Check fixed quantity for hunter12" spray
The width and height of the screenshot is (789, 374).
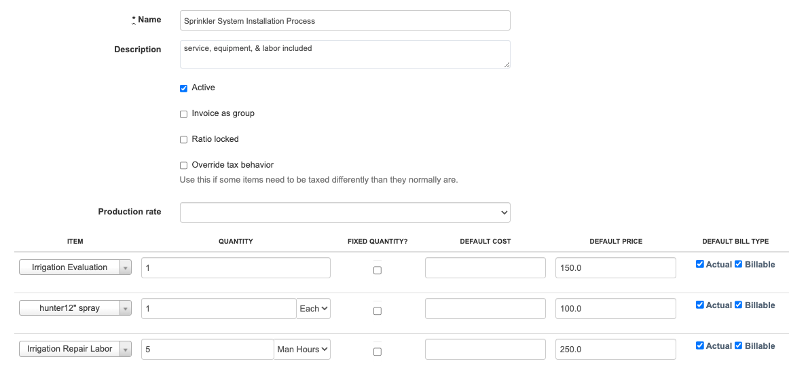pyautogui.click(x=378, y=311)
